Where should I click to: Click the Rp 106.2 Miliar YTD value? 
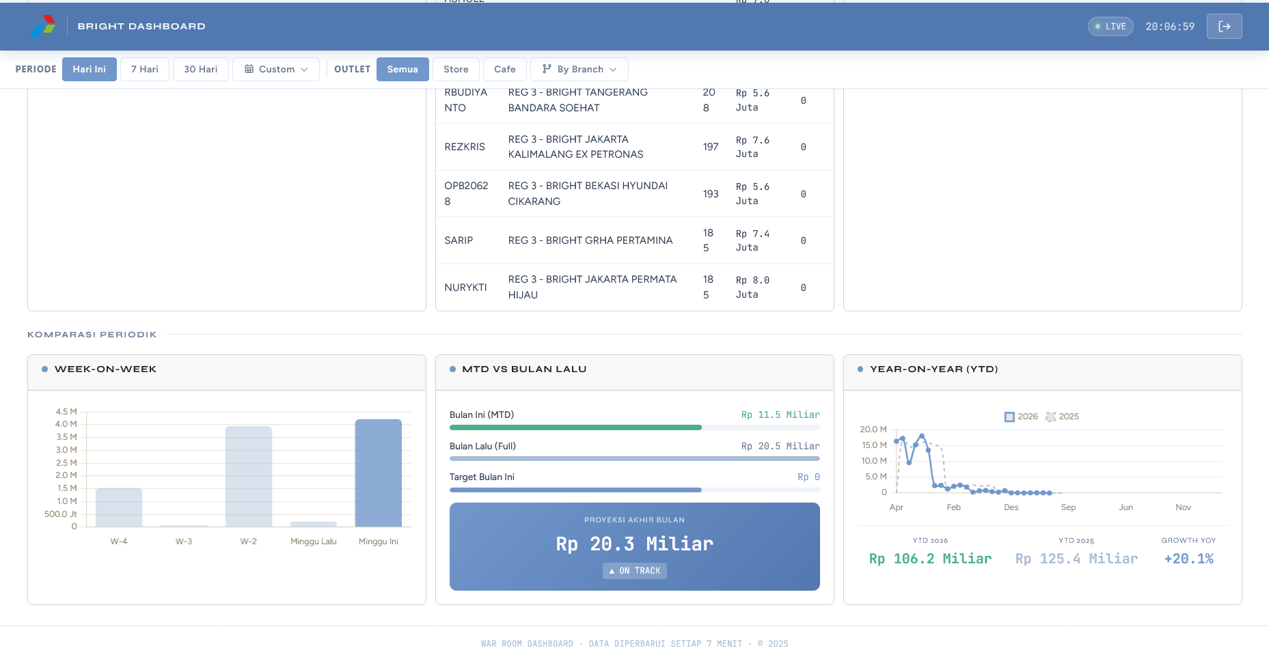[x=930, y=559]
